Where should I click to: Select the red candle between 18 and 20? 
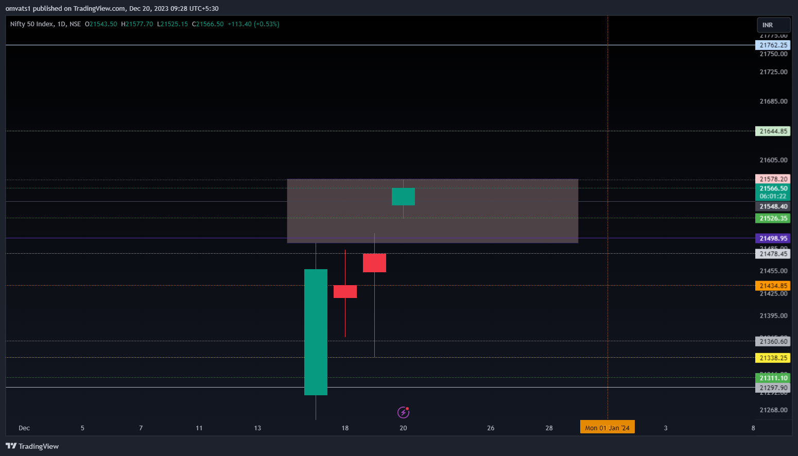374,263
